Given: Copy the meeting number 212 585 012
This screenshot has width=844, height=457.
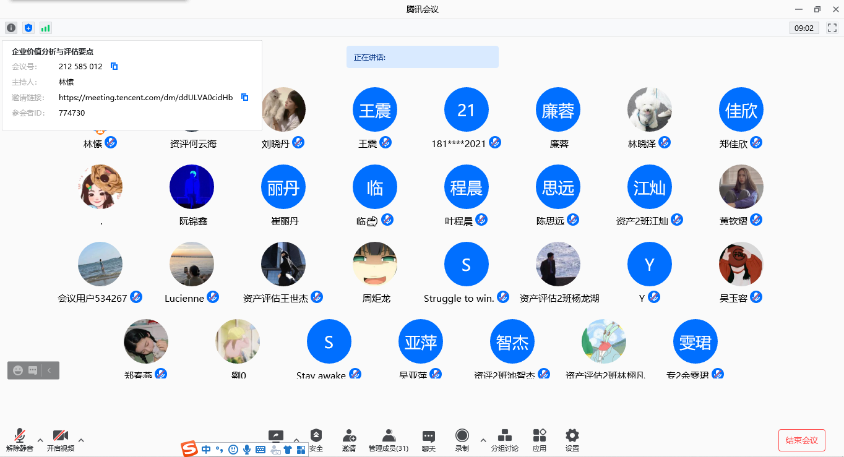Looking at the screenshot, I should click(x=114, y=66).
